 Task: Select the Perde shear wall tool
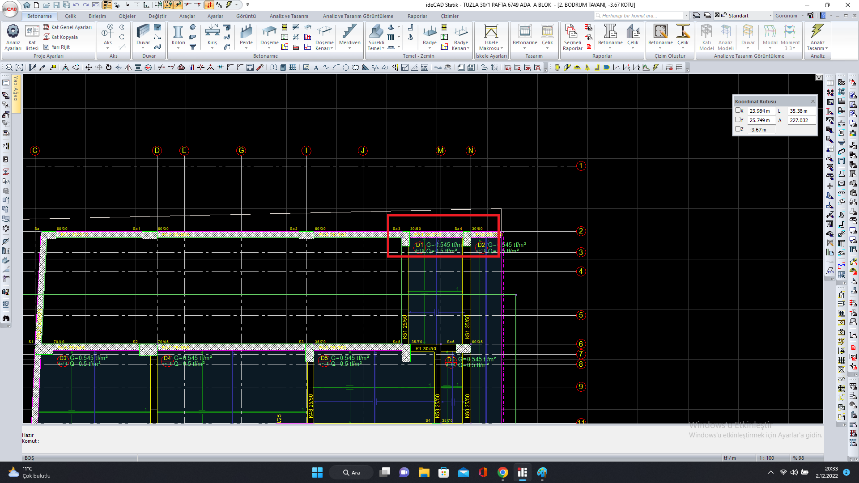(x=246, y=36)
